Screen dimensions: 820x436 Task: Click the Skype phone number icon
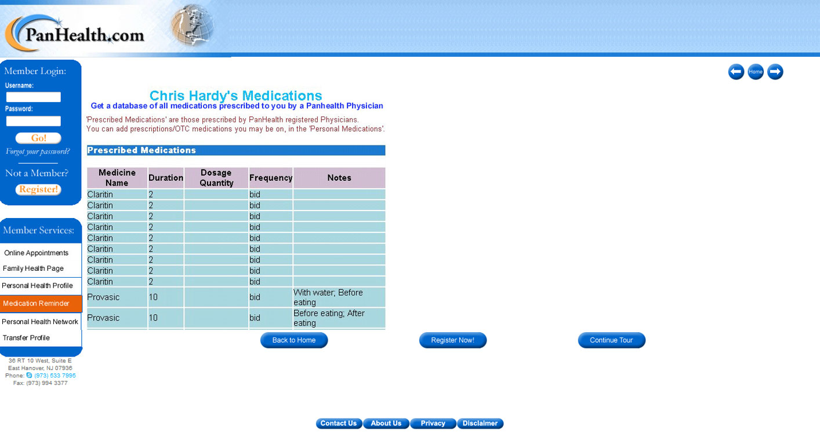click(x=30, y=376)
